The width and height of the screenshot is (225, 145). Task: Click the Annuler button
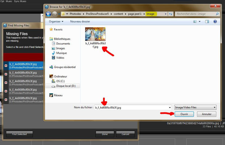[206, 114]
